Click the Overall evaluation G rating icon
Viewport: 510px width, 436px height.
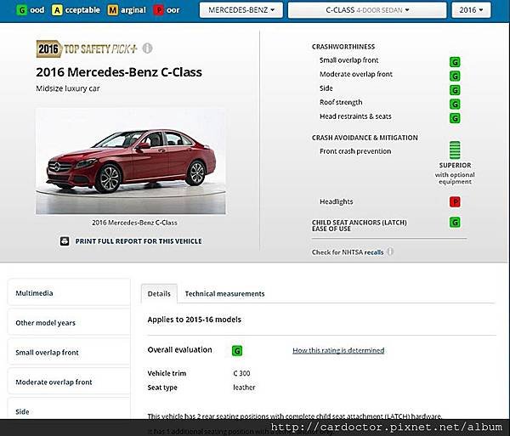click(237, 350)
